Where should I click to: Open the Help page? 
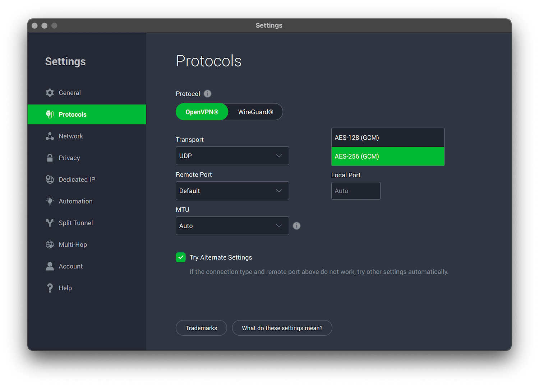[x=87, y=288]
